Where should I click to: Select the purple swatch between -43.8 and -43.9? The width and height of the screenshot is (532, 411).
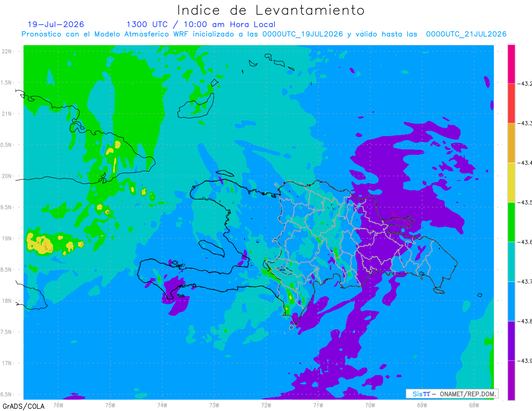click(511, 341)
